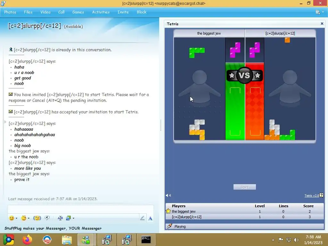Click the Messenger taskbar button

pos(86,240)
